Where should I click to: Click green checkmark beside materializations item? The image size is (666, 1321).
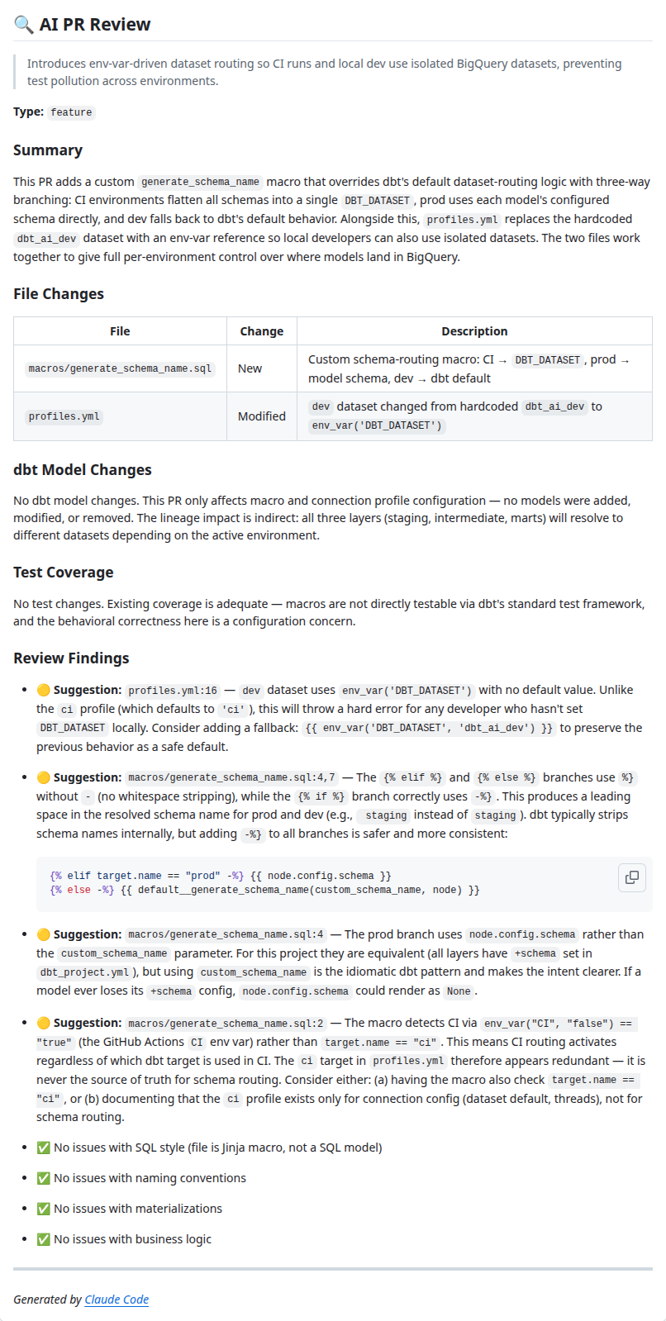tap(44, 1209)
